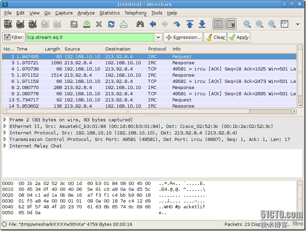Zoom out magnifier icon
The width and height of the screenshot is (306, 231).
coord(260,24)
